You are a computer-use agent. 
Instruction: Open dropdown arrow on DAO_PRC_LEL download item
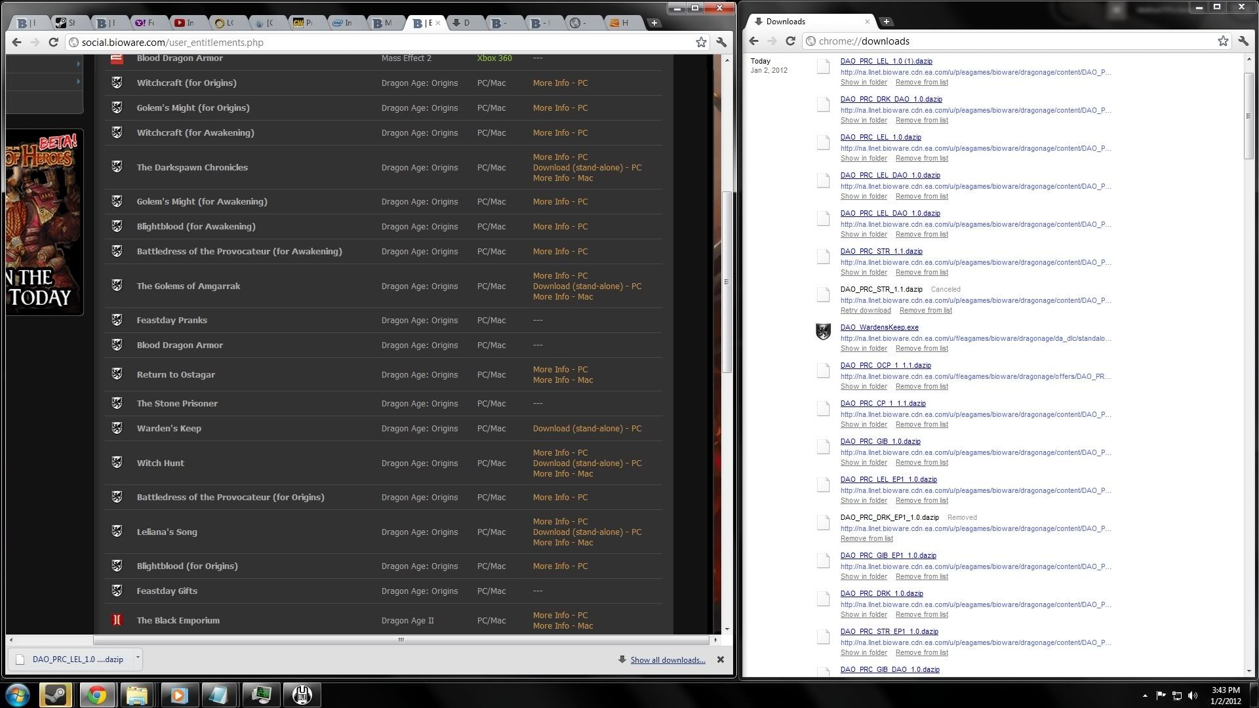coord(138,657)
